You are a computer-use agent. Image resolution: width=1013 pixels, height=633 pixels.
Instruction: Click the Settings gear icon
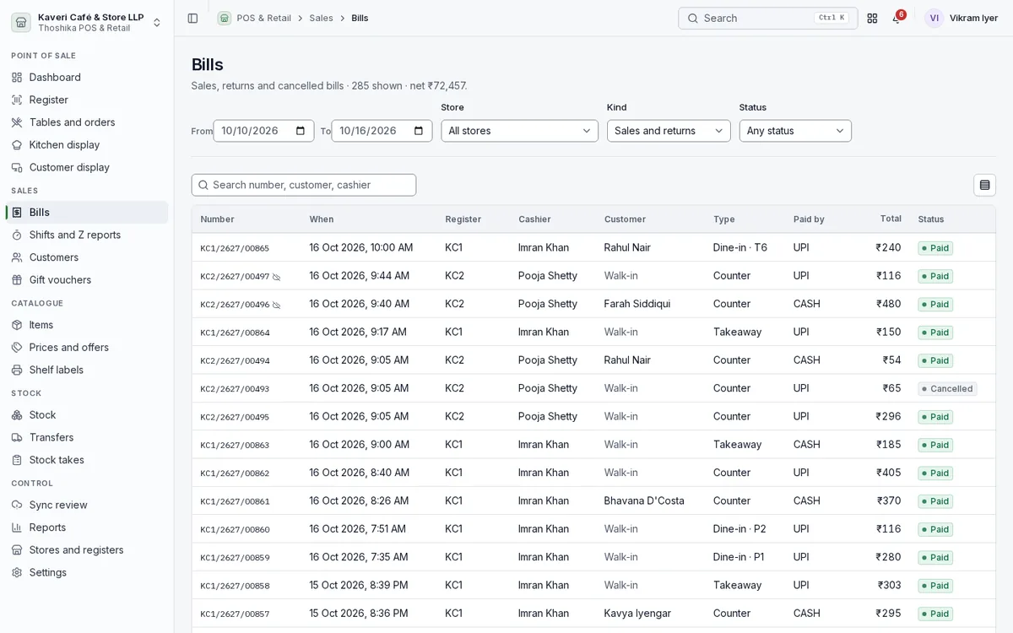[x=17, y=572]
